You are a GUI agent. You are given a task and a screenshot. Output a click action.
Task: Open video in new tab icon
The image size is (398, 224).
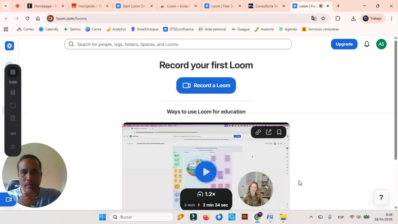(269, 132)
